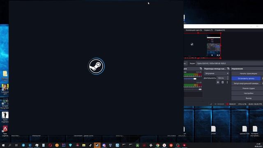263x148 pixels.
Task: Click the 60.00 FPS status text
Action: (x=255, y=104)
